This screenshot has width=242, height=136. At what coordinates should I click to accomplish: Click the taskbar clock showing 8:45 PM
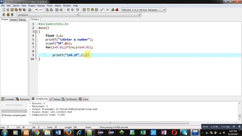(233, 133)
